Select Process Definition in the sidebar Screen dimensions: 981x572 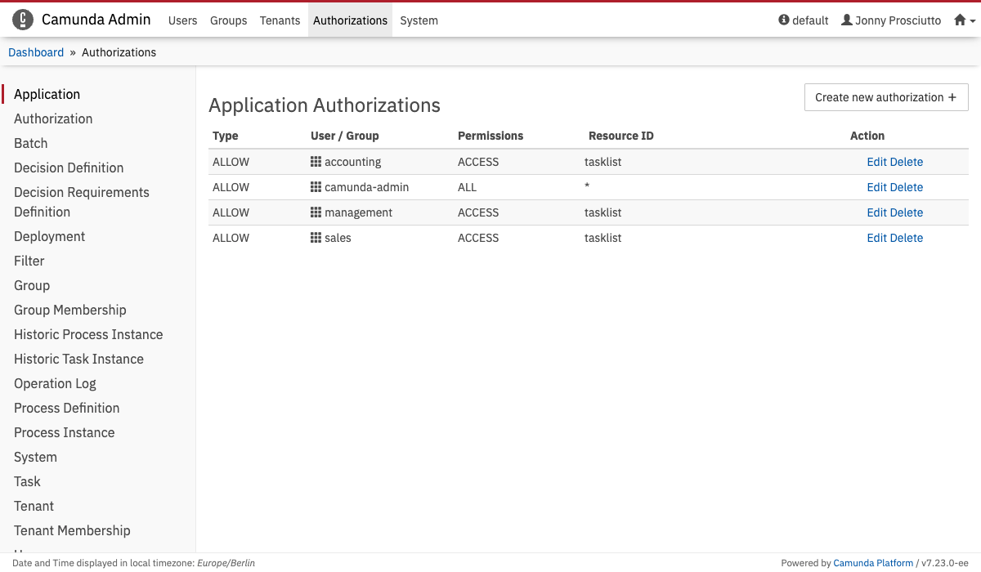(67, 408)
